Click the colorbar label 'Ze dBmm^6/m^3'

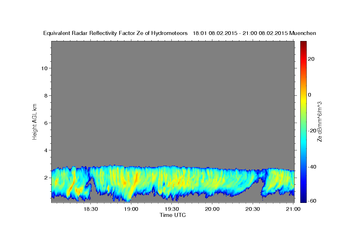pos(319,122)
